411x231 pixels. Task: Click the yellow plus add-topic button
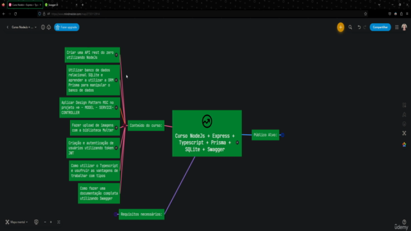coord(340,27)
